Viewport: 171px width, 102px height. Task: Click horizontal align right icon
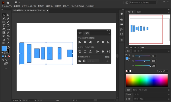(x=90, y=42)
